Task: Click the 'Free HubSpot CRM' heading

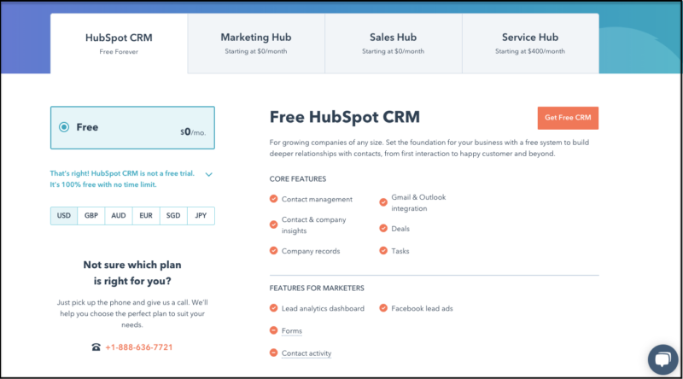Action: [345, 117]
